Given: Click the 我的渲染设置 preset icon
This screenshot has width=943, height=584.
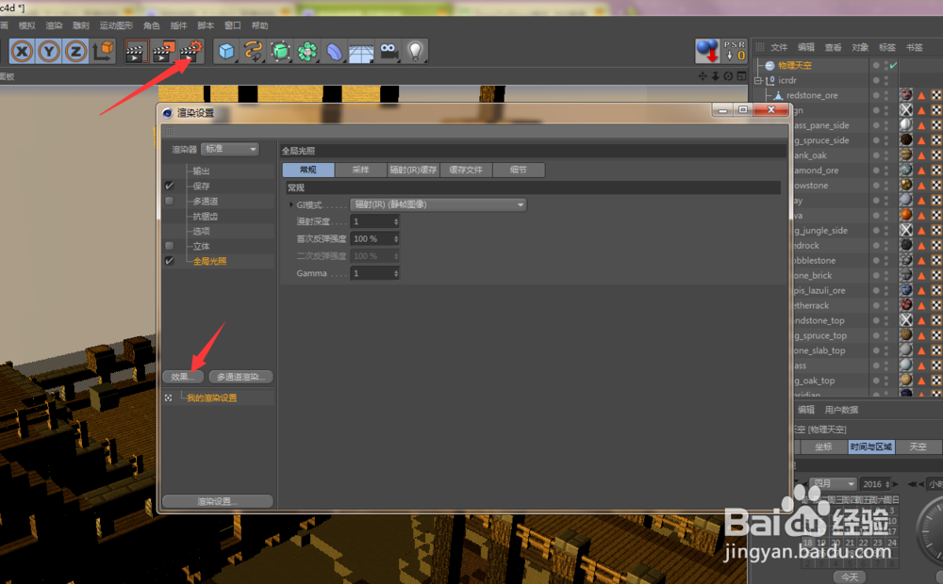Looking at the screenshot, I should pyautogui.click(x=169, y=397).
